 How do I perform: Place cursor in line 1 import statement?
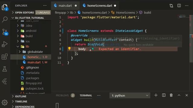103,17
